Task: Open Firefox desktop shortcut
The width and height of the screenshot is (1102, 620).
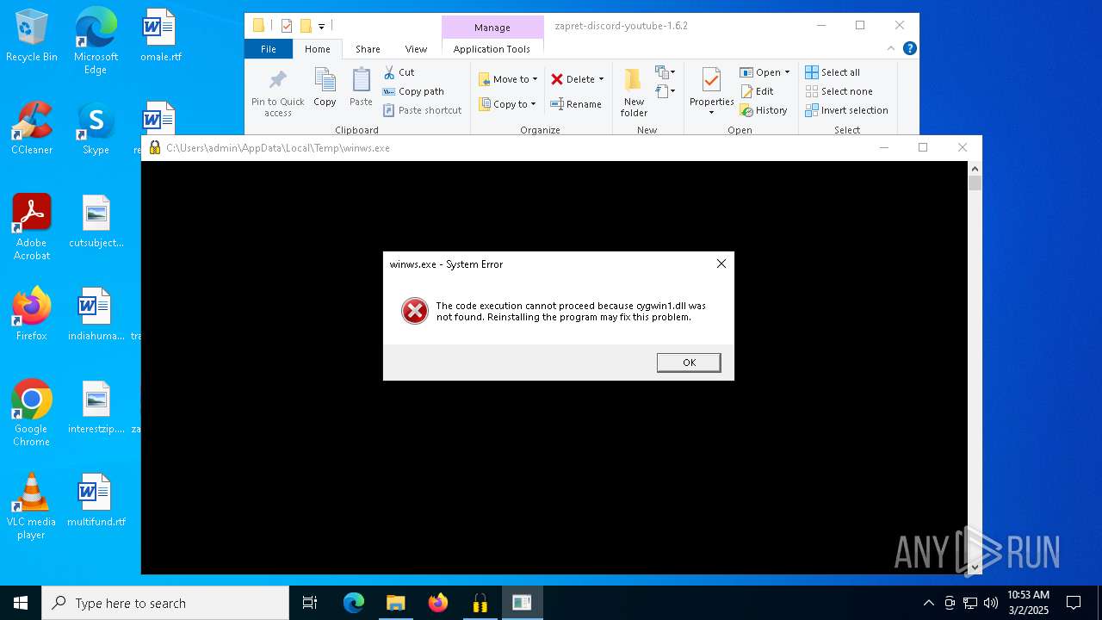Action: (32, 314)
